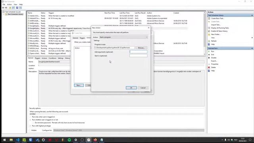Open Visual Studio Code from the taskbar
This screenshot has height=143, width=254.
(x=17, y=140)
